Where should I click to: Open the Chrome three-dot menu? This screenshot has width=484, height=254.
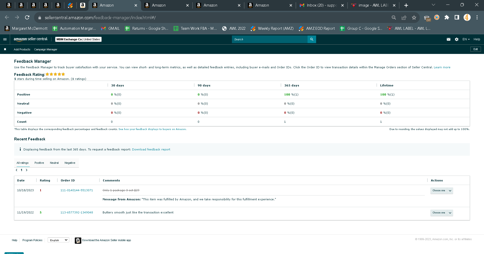coord(477,17)
